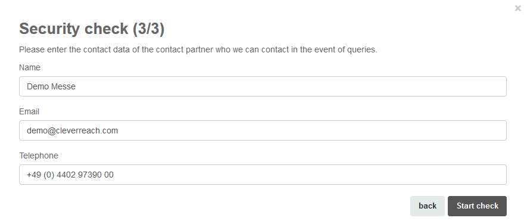Click the Name field label

pyautogui.click(x=30, y=67)
